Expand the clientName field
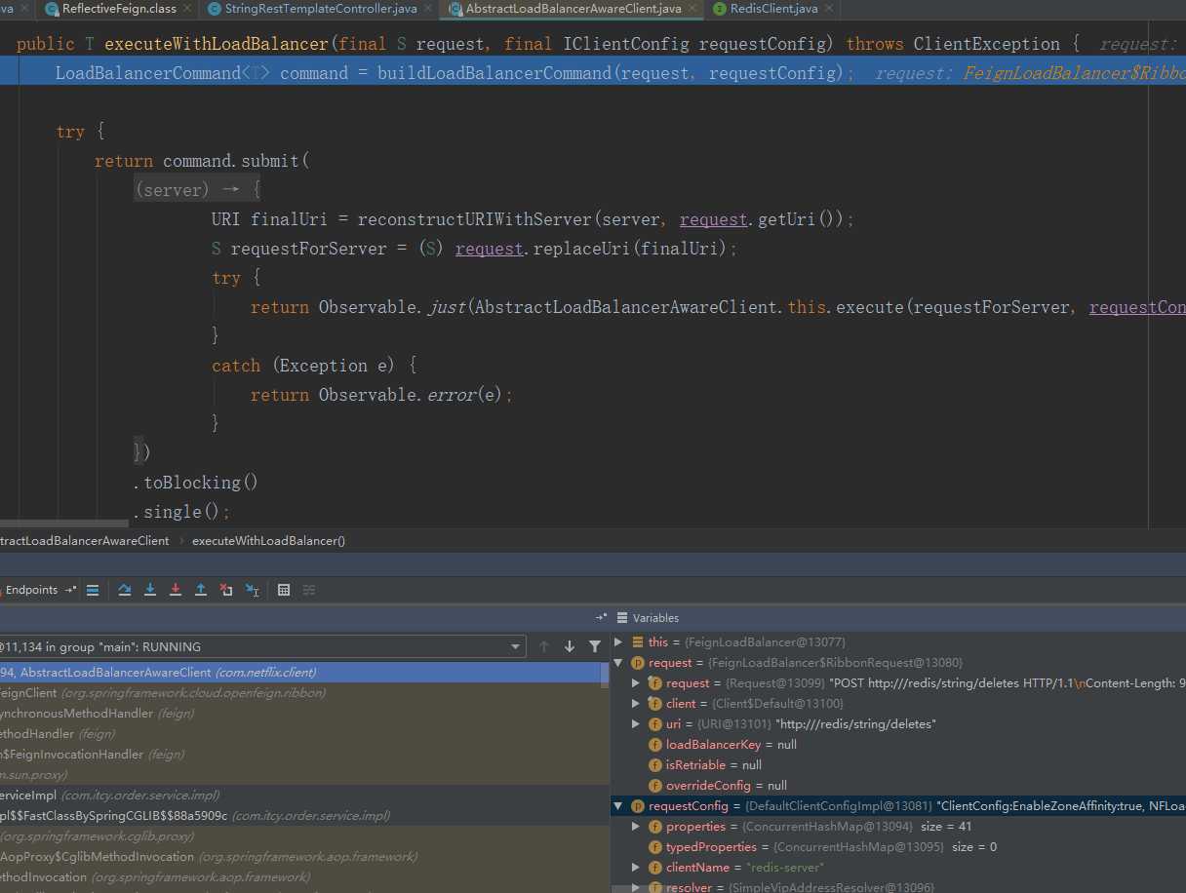 pos(636,868)
